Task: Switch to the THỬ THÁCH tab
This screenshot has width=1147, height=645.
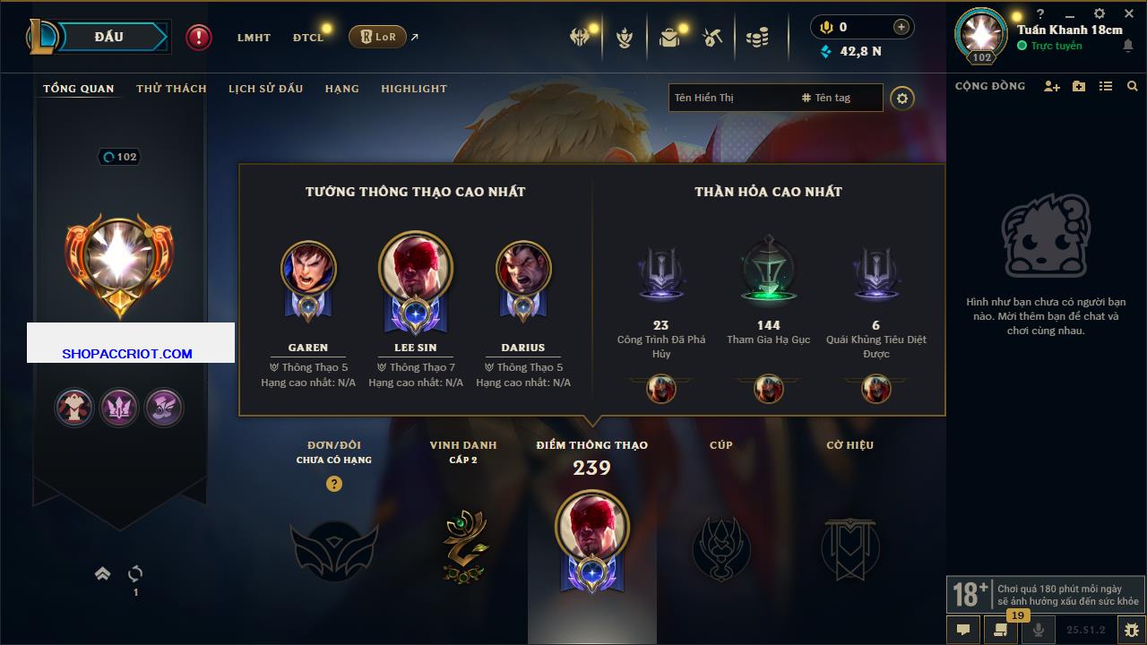Action: coord(171,89)
